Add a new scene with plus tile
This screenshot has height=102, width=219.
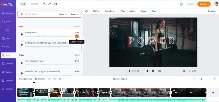coord(213,92)
